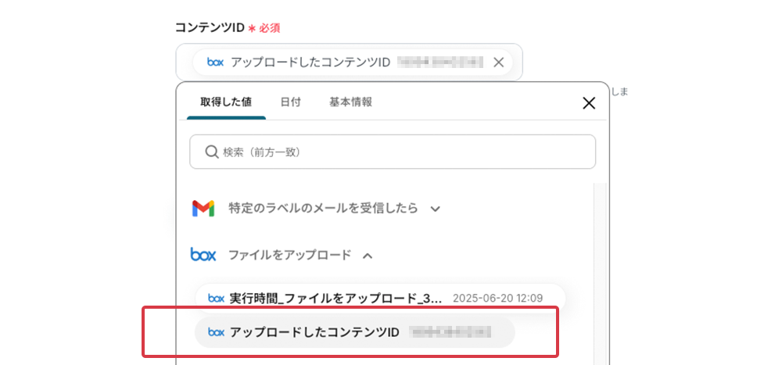
Task: Click the Box icon on the 実行時間 item
Action: 216,299
